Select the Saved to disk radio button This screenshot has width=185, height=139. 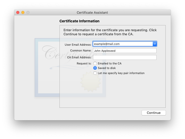click(95, 68)
